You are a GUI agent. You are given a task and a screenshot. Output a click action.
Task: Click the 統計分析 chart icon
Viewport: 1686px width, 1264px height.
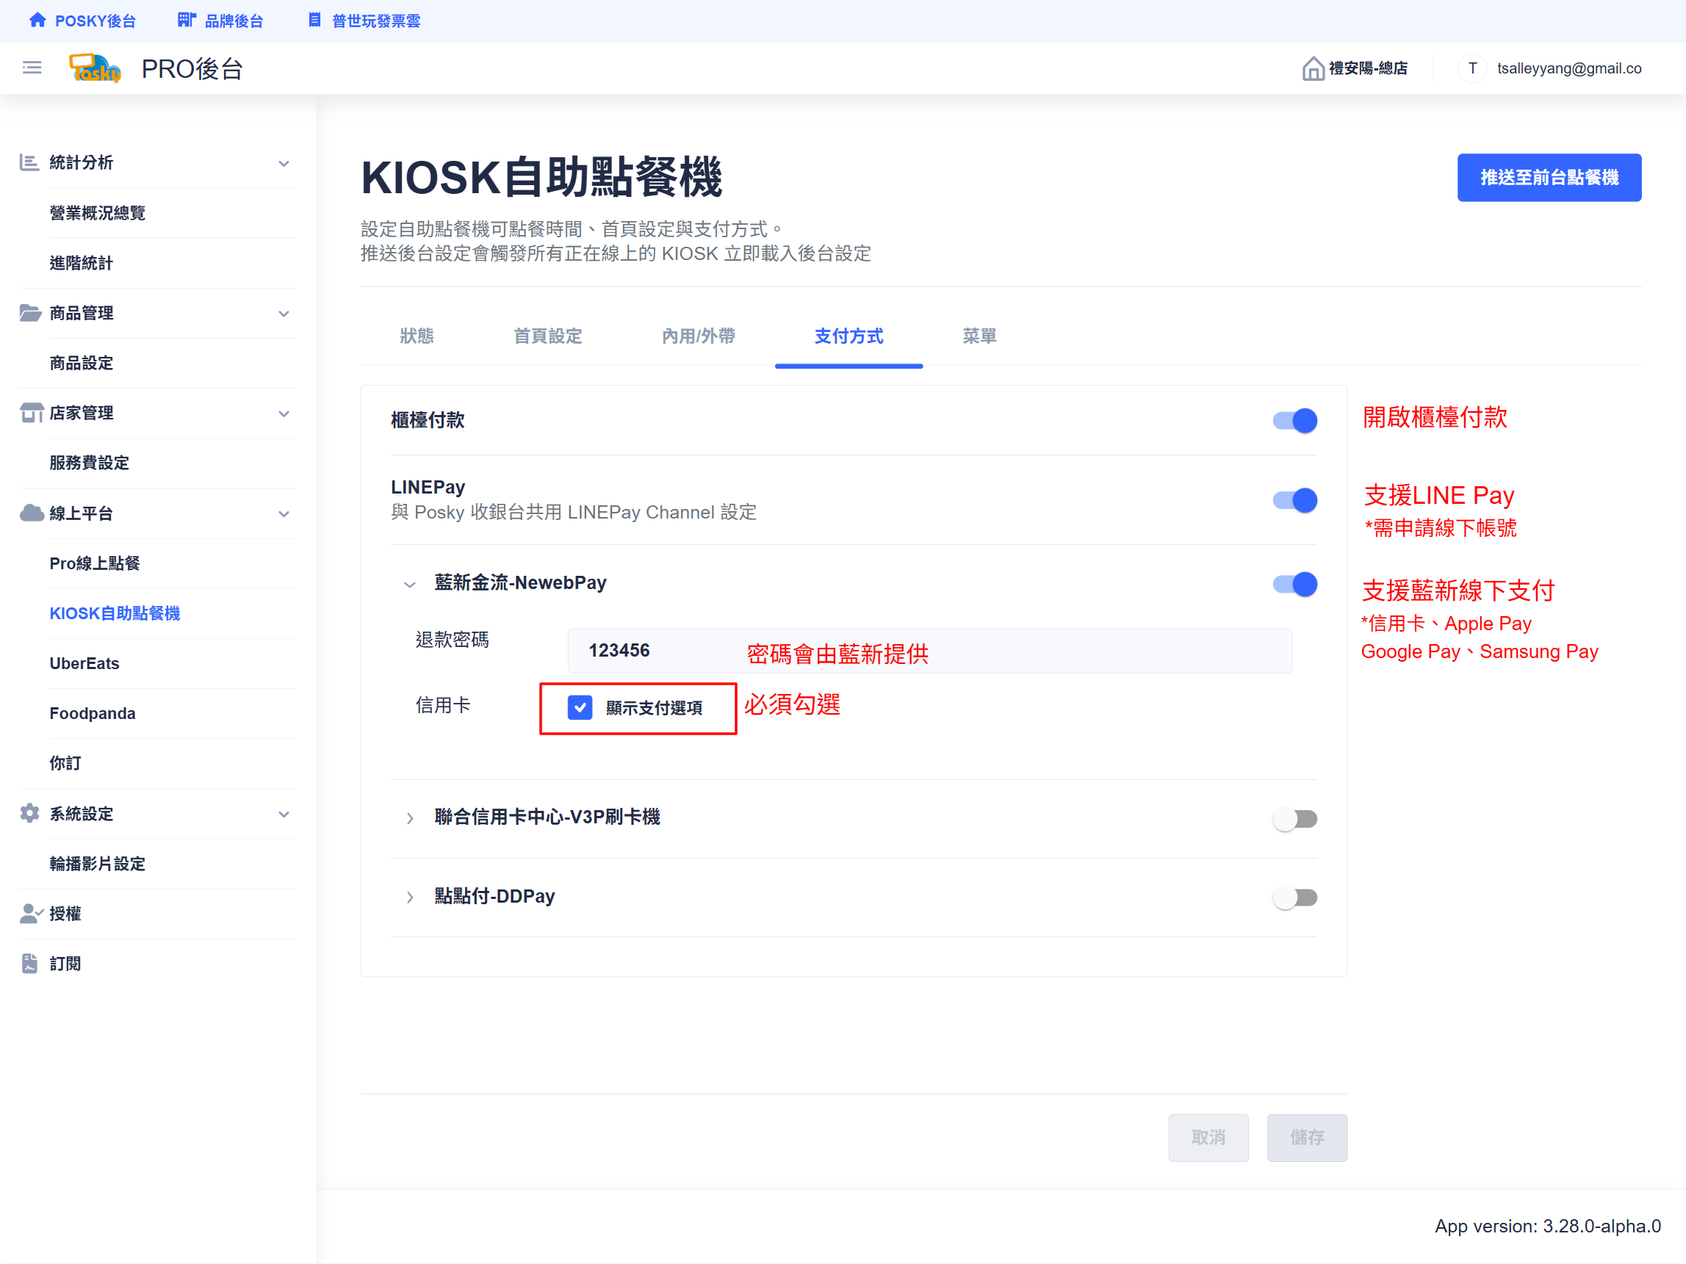[x=29, y=162]
